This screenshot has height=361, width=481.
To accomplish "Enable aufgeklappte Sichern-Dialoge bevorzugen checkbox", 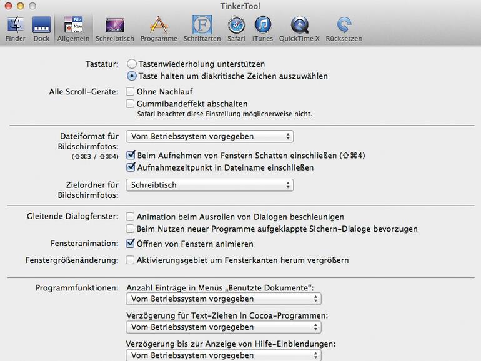I will [x=130, y=229].
